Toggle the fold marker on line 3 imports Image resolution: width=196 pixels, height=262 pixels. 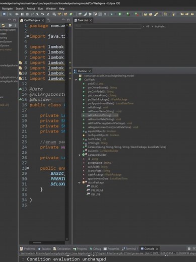[x=28, y=36]
